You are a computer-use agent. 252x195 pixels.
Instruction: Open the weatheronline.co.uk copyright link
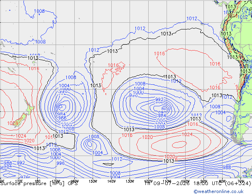coord(219,191)
